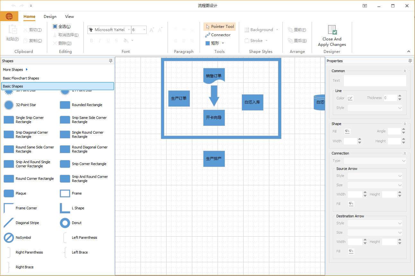Screen dimensions: 415x276
Task: Open the 矩形 shape tool dropdown
Action: [223, 43]
